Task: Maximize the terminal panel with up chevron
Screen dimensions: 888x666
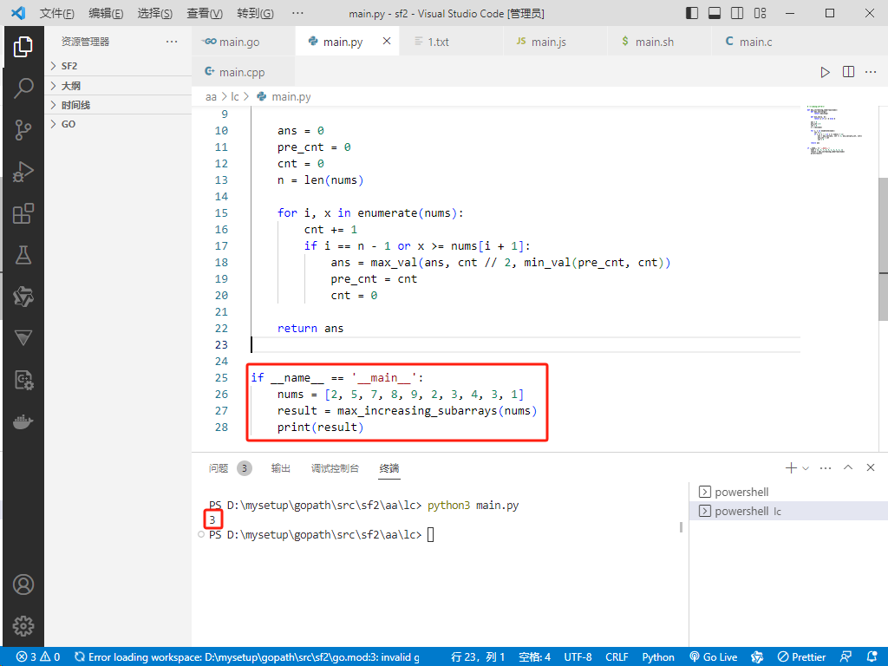Action: click(x=848, y=467)
